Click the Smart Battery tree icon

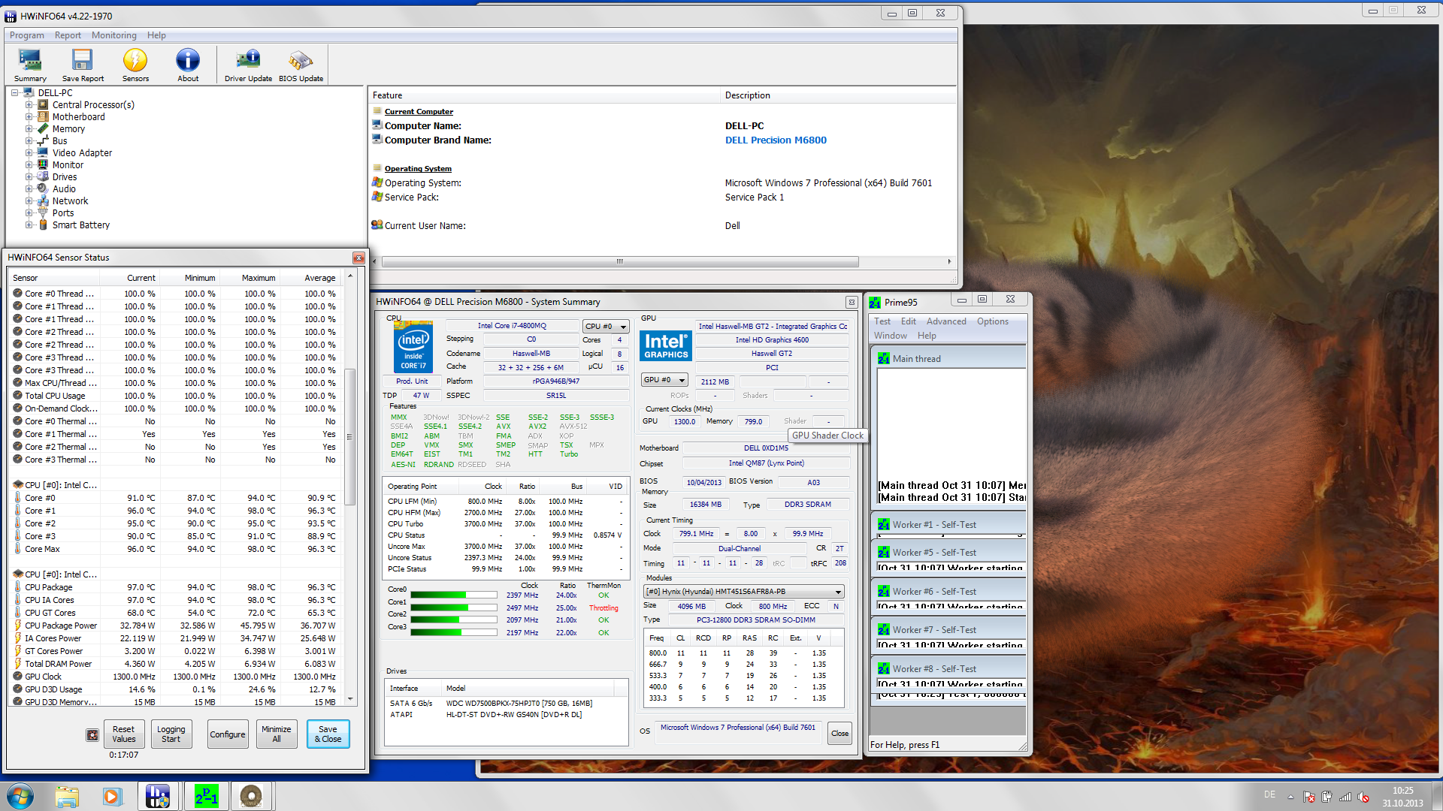point(44,225)
